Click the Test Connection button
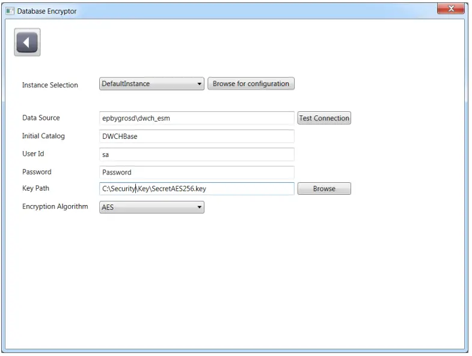Screen dimensions: 472x356 324,118
